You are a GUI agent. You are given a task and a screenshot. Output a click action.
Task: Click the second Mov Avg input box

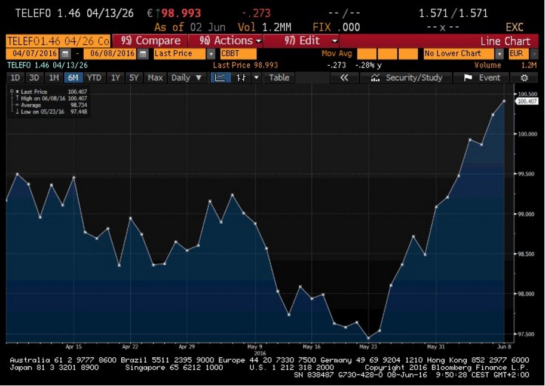(x=387, y=54)
